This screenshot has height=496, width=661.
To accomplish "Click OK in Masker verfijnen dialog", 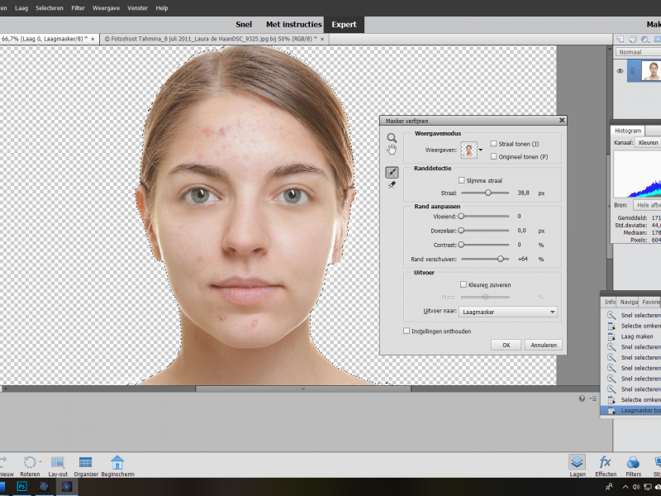I will [x=506, y=345].
